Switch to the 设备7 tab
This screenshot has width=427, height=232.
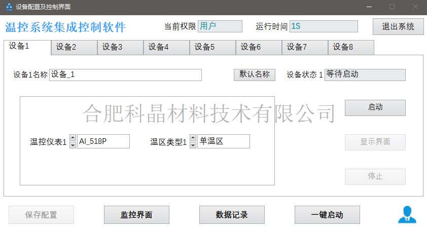click(305, 47)
